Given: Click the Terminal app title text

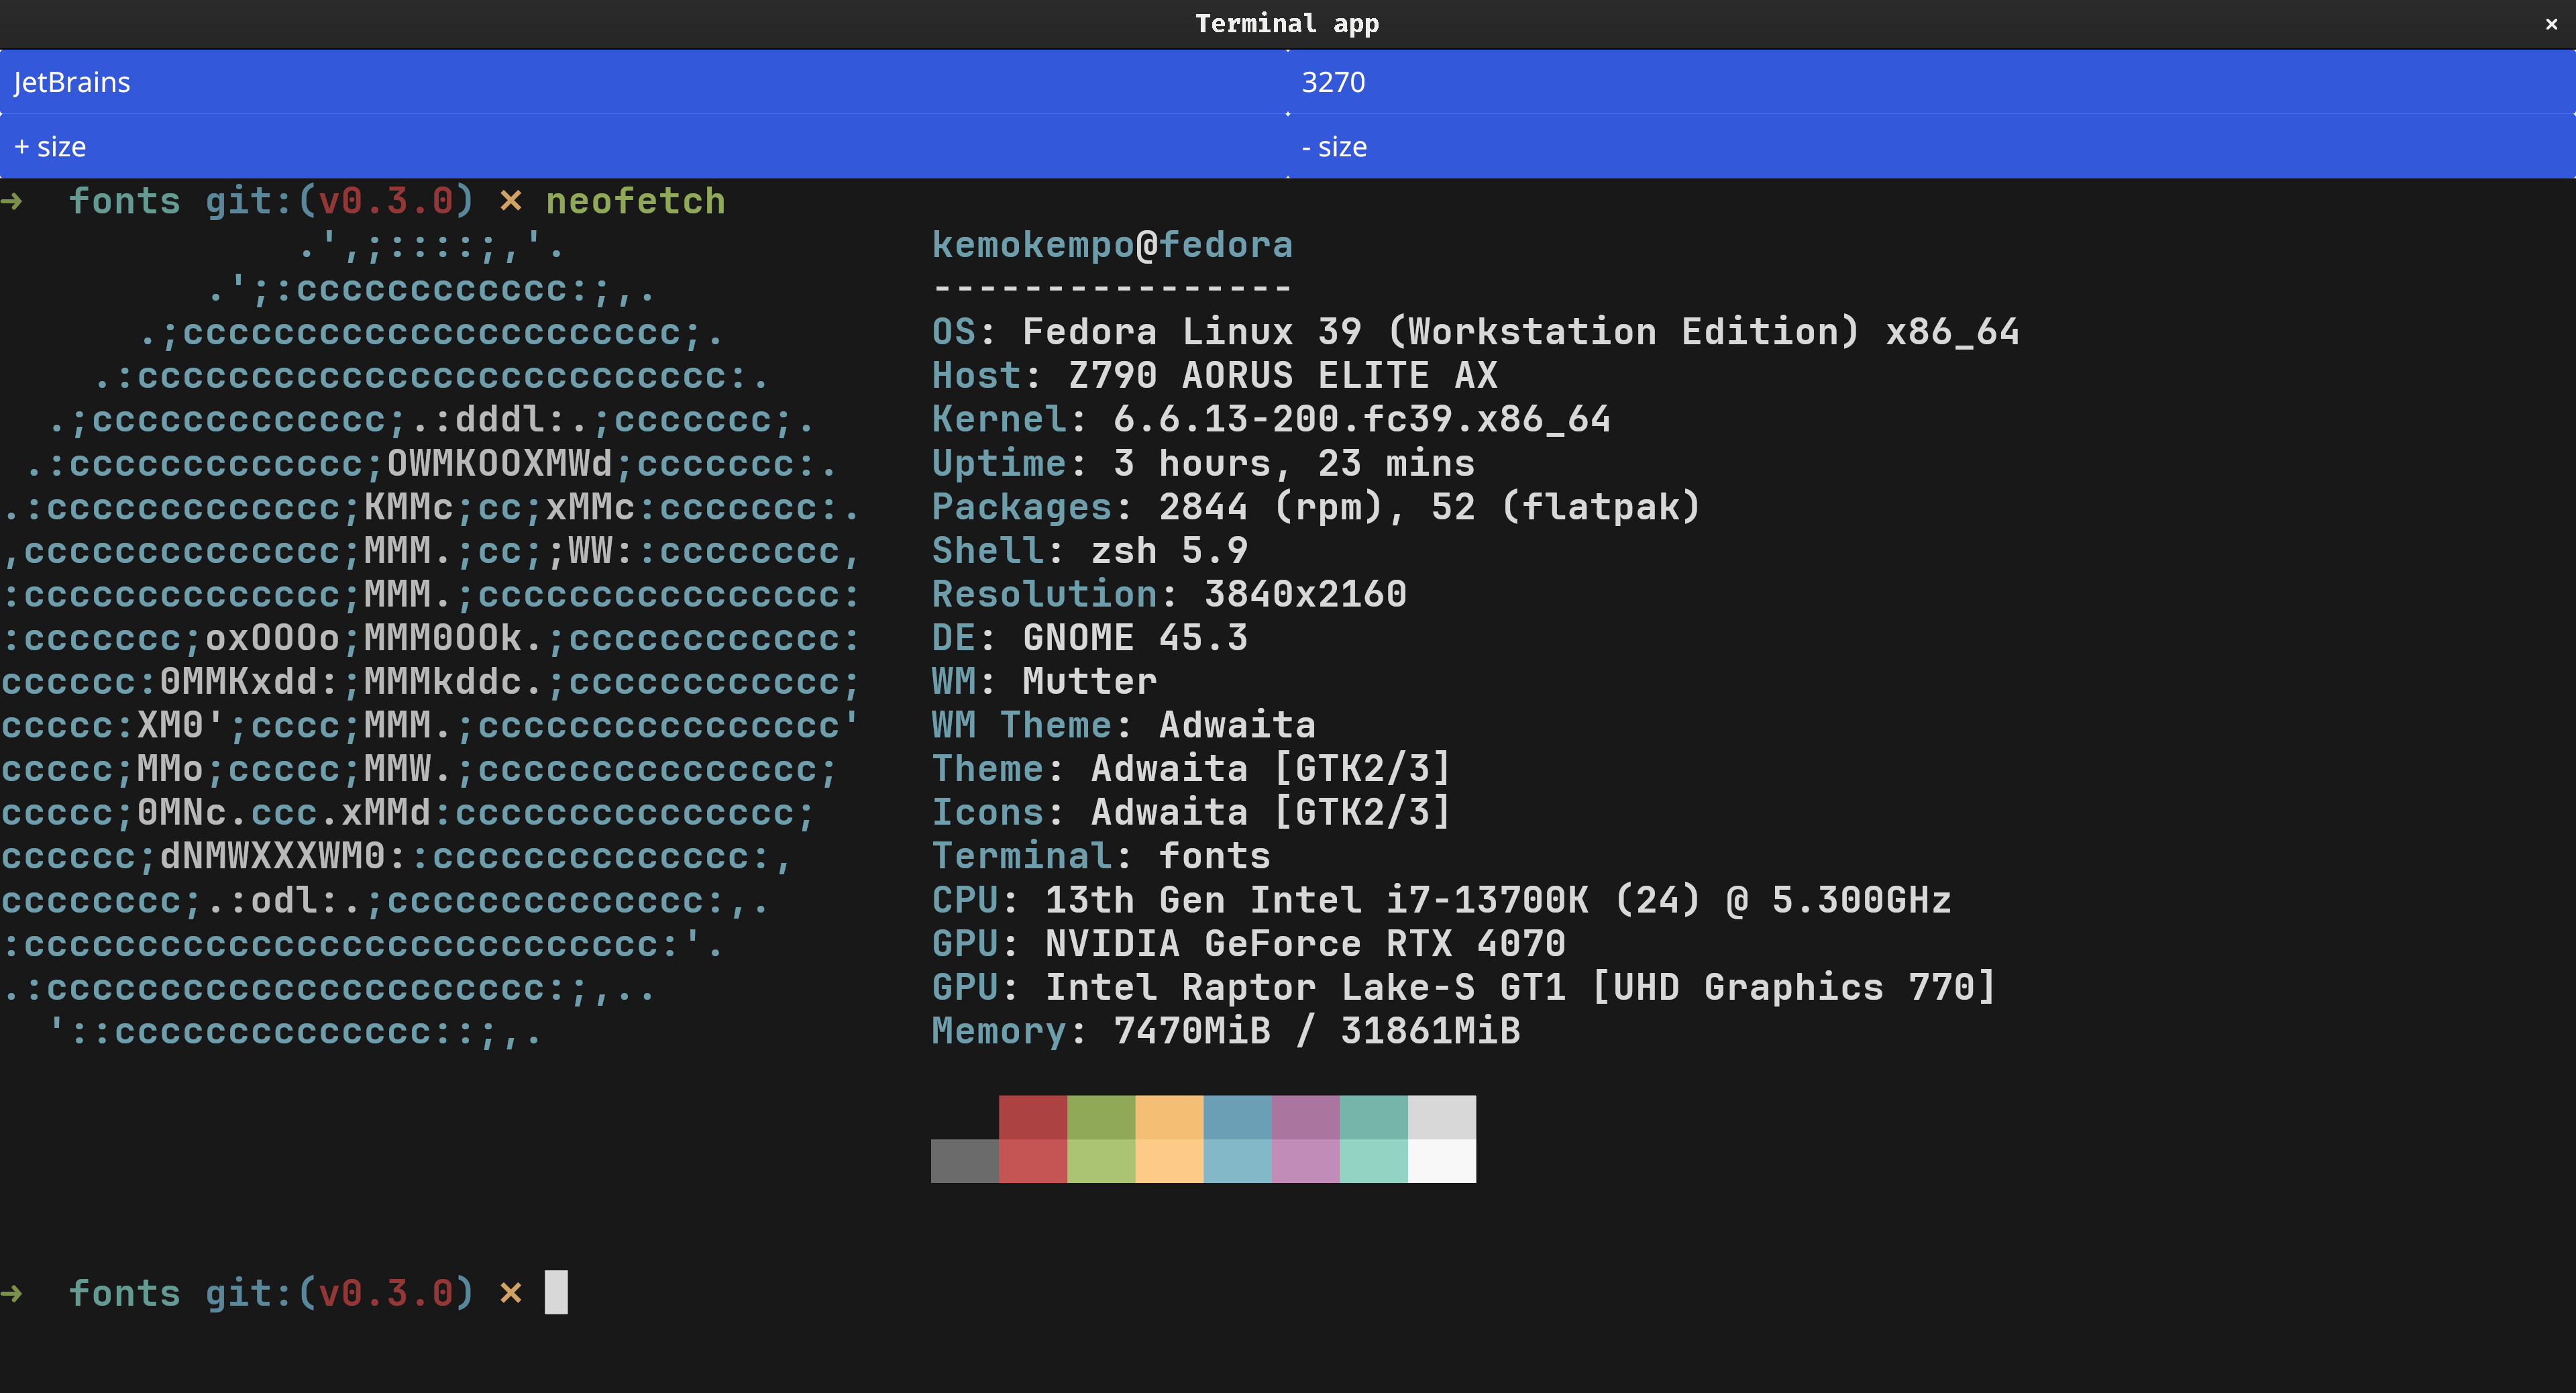Looking at the screenshot, I should [x=1287, y=24].
